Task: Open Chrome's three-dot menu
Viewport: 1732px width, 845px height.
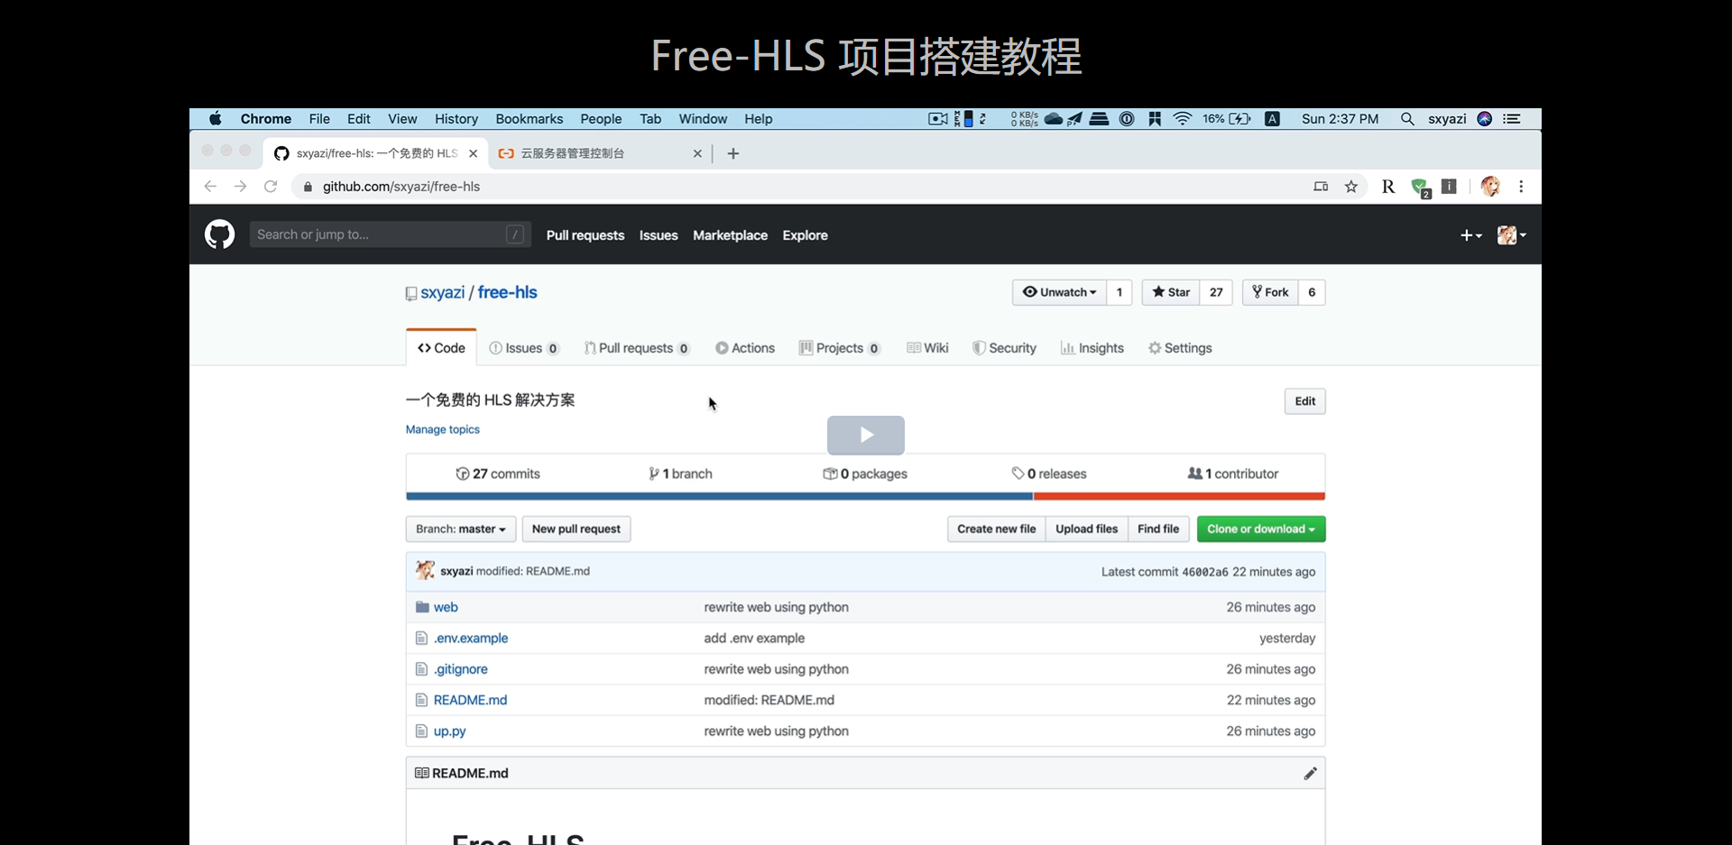Action: click(x=1521, y=187)
